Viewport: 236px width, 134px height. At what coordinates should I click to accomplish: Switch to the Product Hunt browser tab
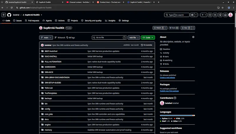(x=110, y=2)
